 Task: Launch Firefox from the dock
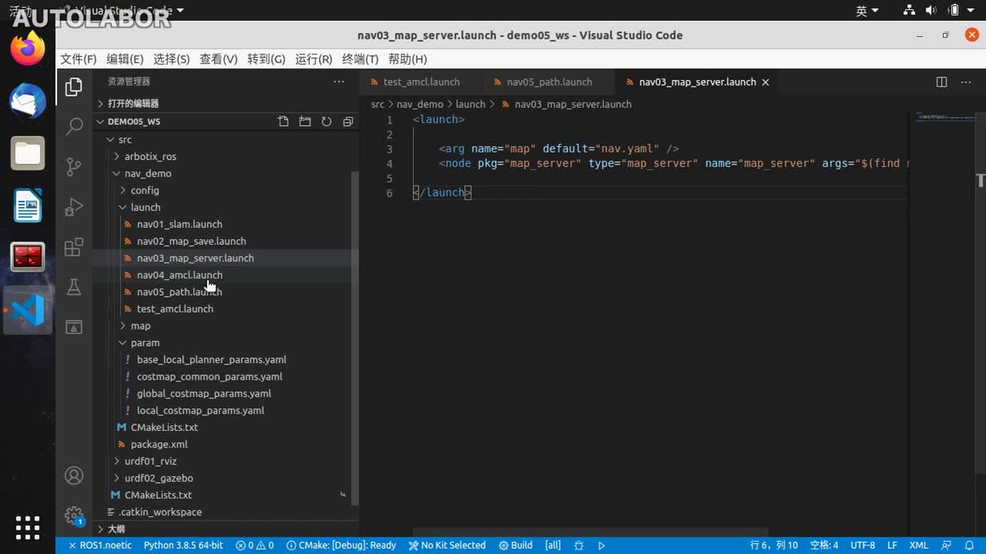pyautogui.click(x=28, y=48)
